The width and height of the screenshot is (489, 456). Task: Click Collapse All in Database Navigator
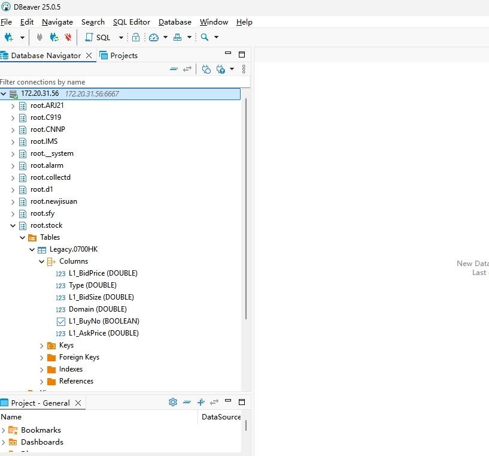tap(174, 69)
